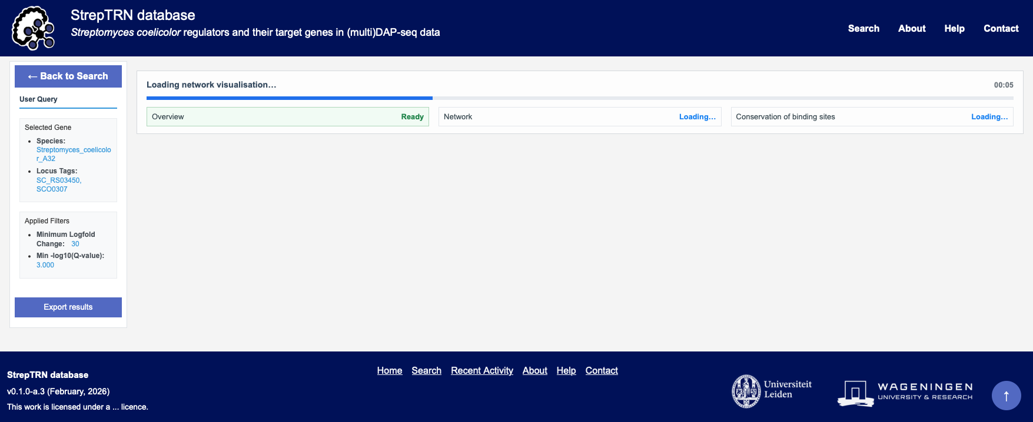The height and width of the screenshot is (422, 1033).
Task: Select the Conservation of binding sites tab
Action: [x=872, y=117]
